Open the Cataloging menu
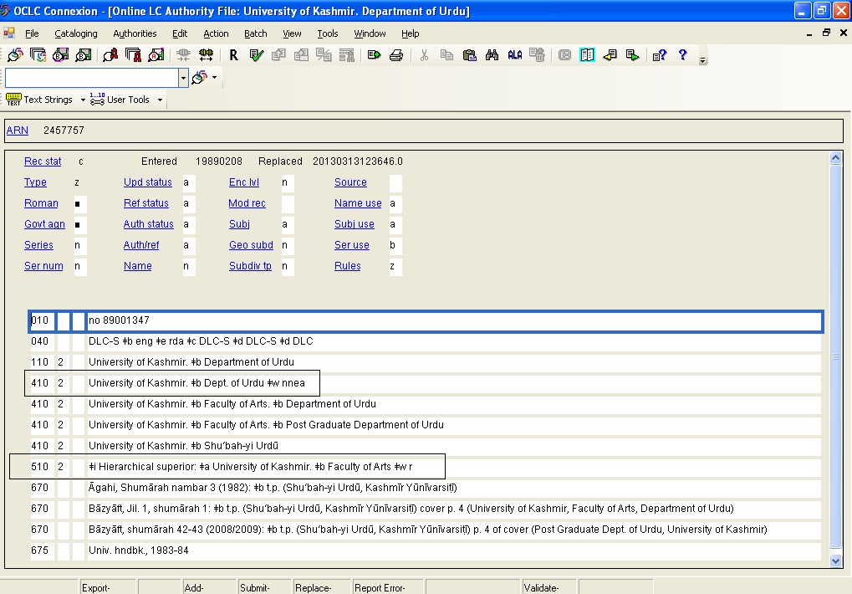Image resolution: width=852 pixels, height=594 pixels. click(76, 33)
